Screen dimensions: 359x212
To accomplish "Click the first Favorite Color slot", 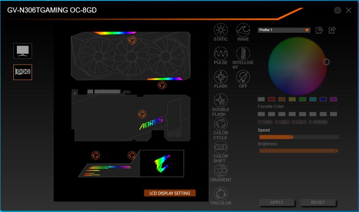I will coord(261,114).
